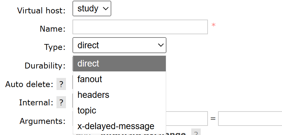Focus the Name text field
Image resolution: width=282 pixels, height=135 pixels.
[x=140, y=27]
